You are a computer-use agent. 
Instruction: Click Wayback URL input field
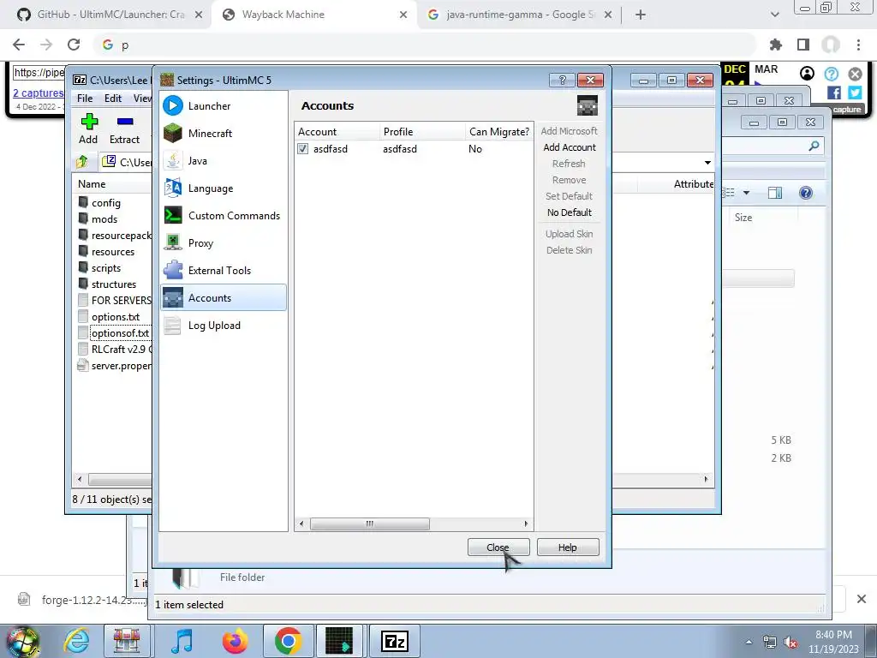coord(39,73)
